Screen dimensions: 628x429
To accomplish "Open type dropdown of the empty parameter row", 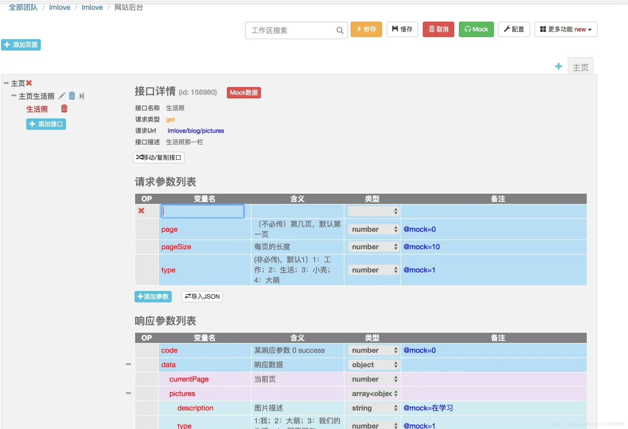I will click(373, 211).
